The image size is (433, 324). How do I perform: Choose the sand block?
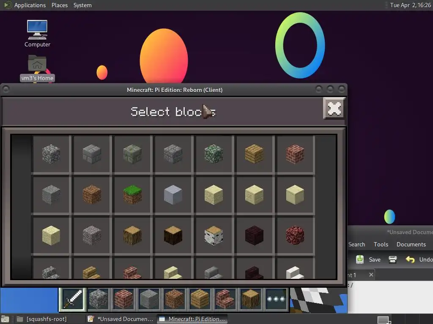click(x=51, y=235)
